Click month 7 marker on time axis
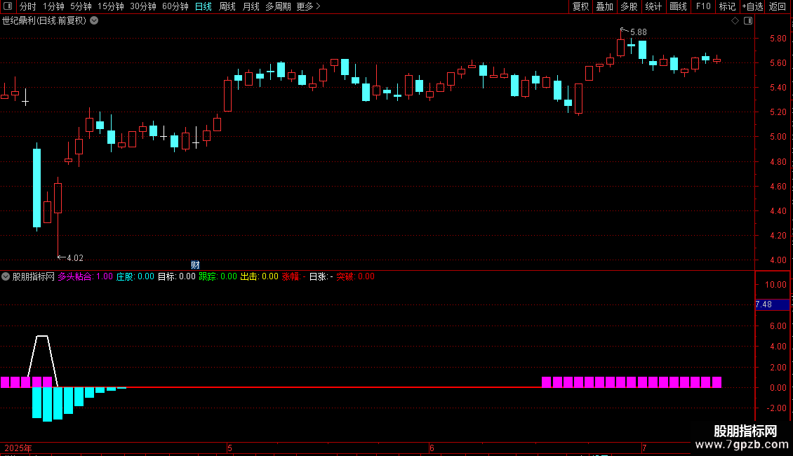This screenshot has height=456, width=793. click(x=644, y=448)
